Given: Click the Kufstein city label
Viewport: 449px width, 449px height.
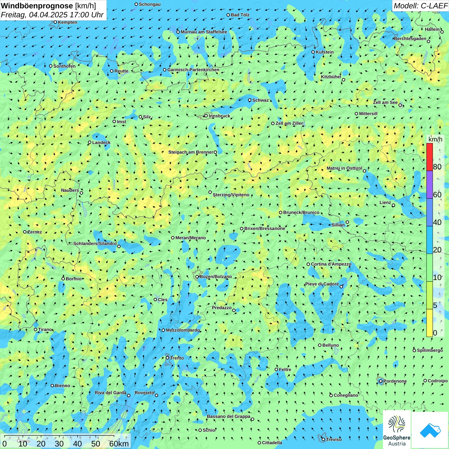Looking at the screenshot, I should click(x=325, y=52).
